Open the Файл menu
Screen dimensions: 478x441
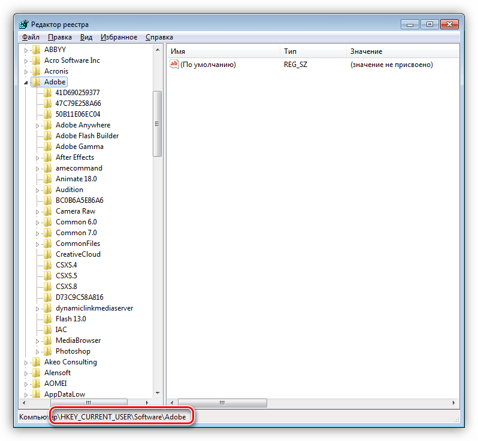(x=31, y=37)
